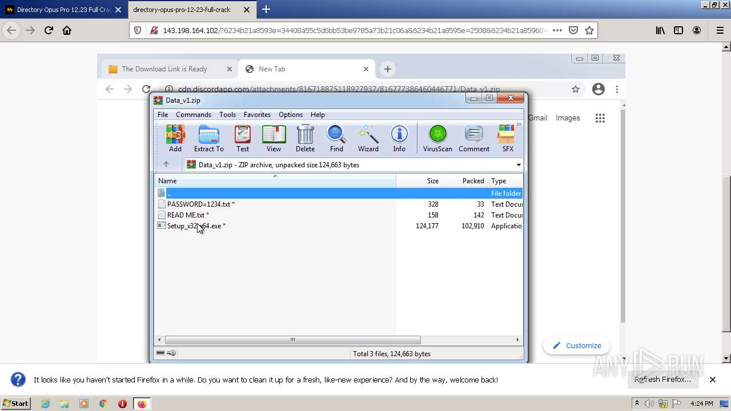Viewport: 731px width, 411px height.
Task: Expand hidden WinRAR toolbar items chevron
Action: 519,124
